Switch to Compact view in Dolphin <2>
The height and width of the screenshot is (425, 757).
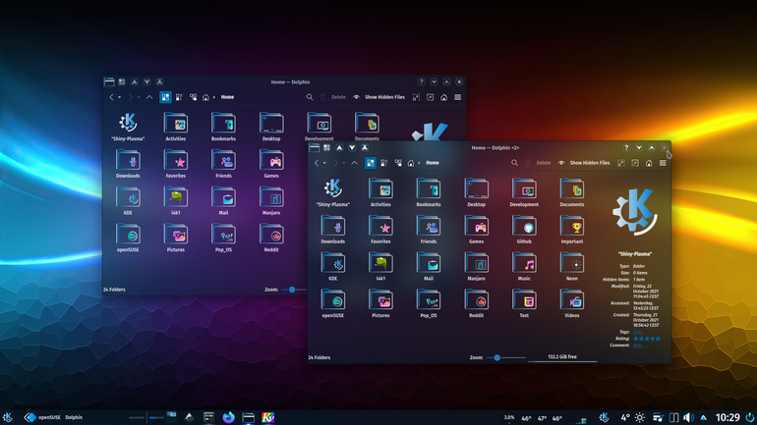click(x=384, y=163)
